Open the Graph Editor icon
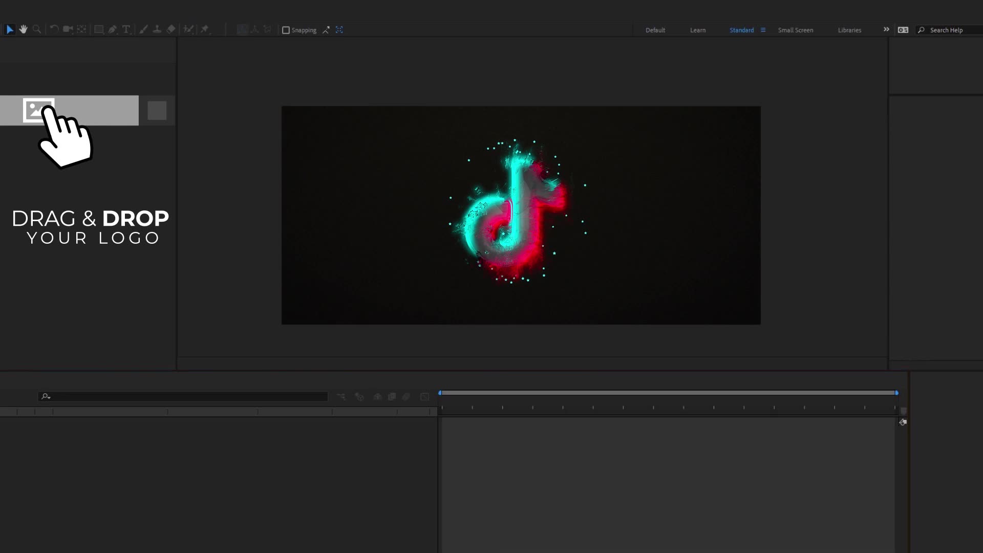Screen dimensions: 983x553 424,397
